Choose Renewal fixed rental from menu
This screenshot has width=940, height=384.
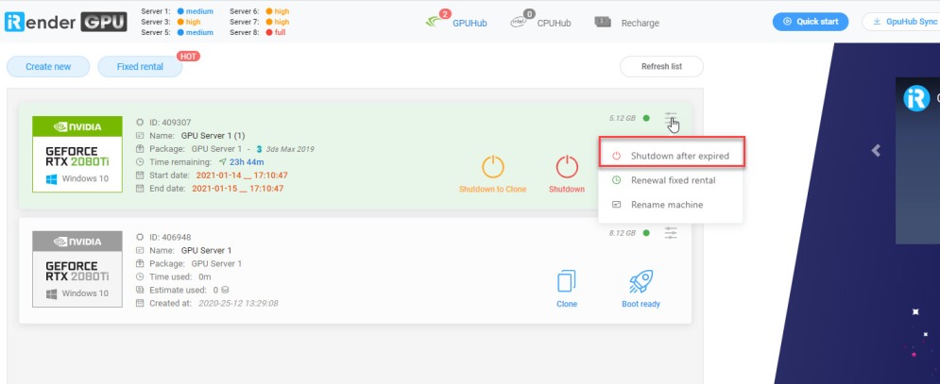click(x=672, y=180)
